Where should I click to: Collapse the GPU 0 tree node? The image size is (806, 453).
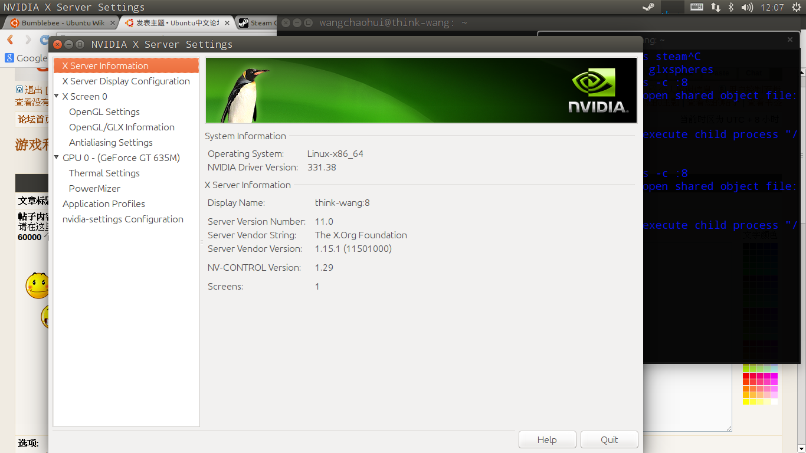[x=57, y=157]
